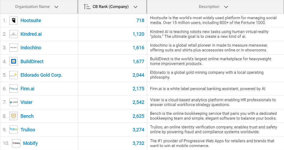
Task: Click Eldorado Gold's rank value 2,044
Action: [138, 75]
